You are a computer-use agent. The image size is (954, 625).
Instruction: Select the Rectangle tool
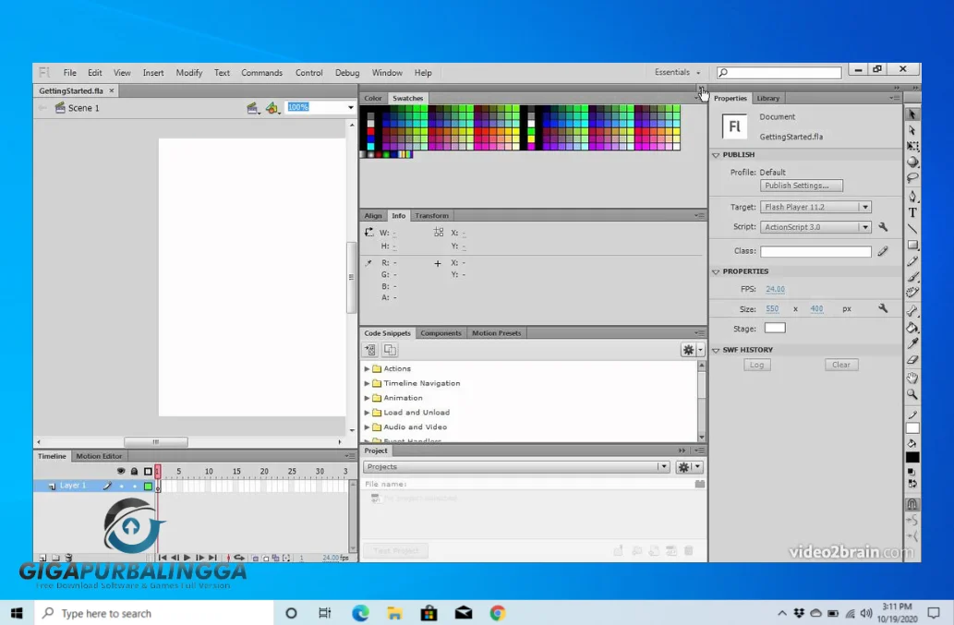pyautogui.click(x=912, y=245)
